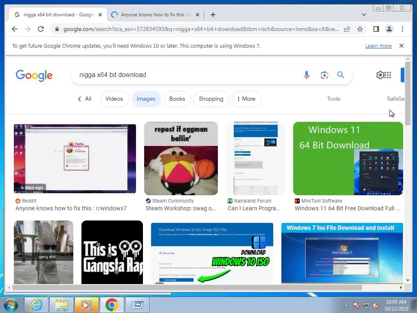This screenshot has width=417, height=313.
Task: Expand the Tools options
Action: click(x=334, y=99)
